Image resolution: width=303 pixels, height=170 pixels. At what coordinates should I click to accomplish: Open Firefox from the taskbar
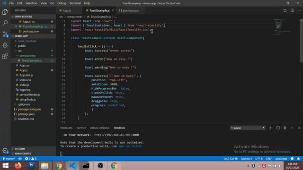click(x=18, y=166)
